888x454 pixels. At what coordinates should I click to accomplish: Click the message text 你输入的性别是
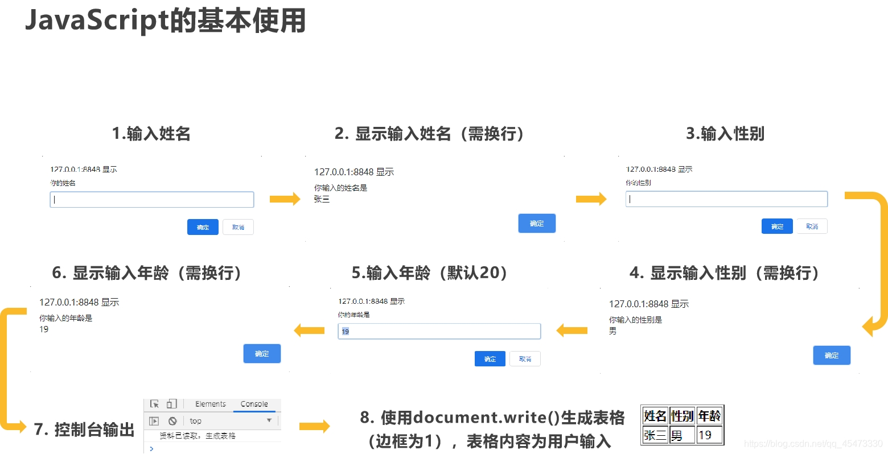tap(636, 320)
